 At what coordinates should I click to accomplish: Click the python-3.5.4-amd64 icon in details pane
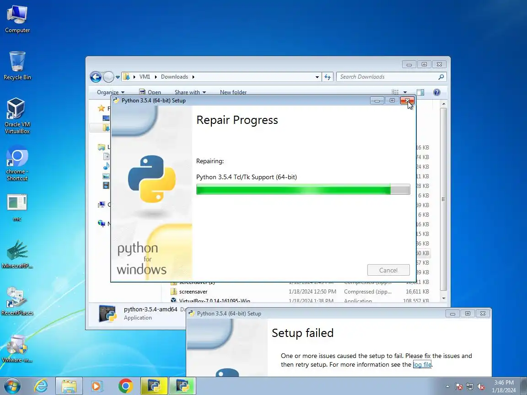[108, 314]
